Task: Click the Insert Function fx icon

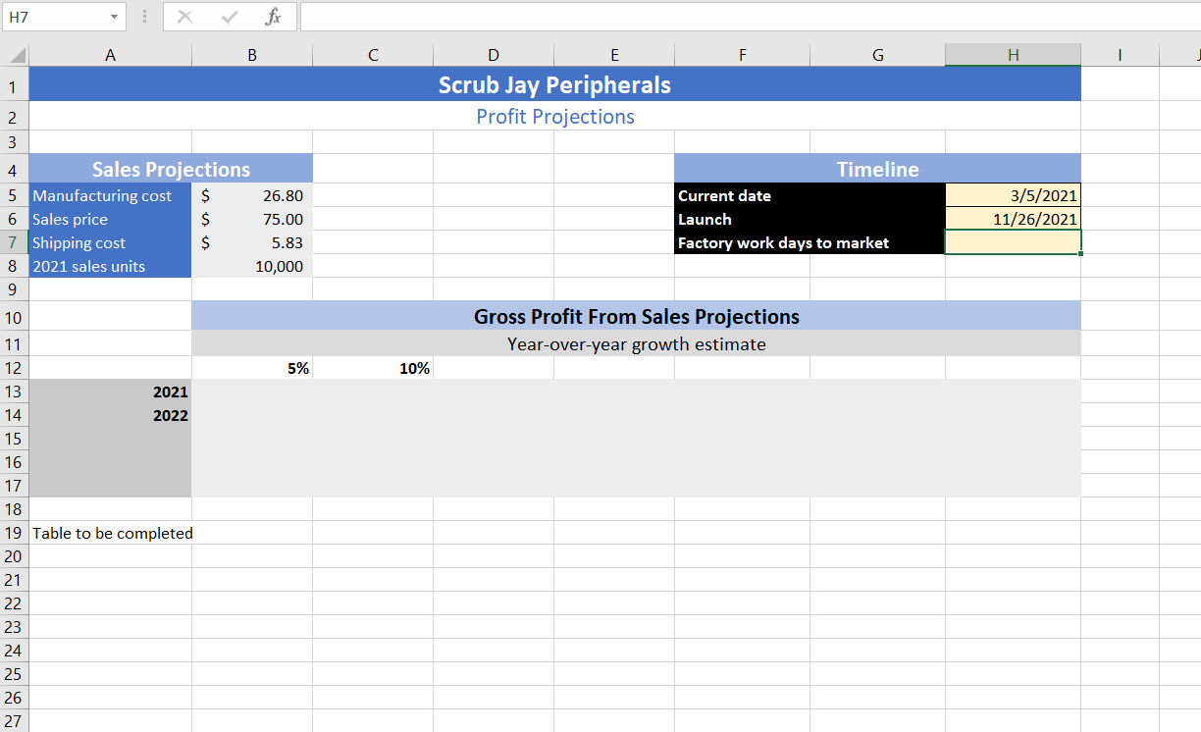Action: coord(274,17)
